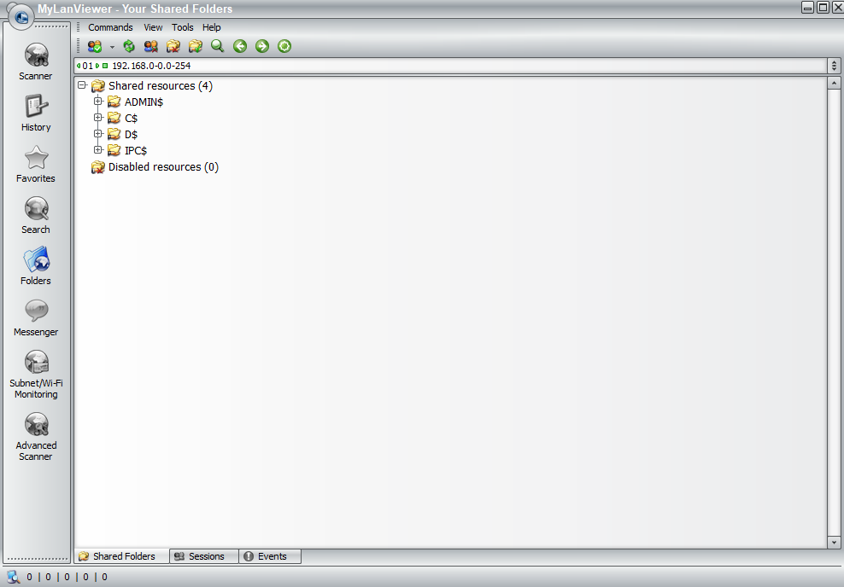This screenshot has width=844, height=587.
Task: Click the tree scrollbar down arrow
Action: click(834, 543)
